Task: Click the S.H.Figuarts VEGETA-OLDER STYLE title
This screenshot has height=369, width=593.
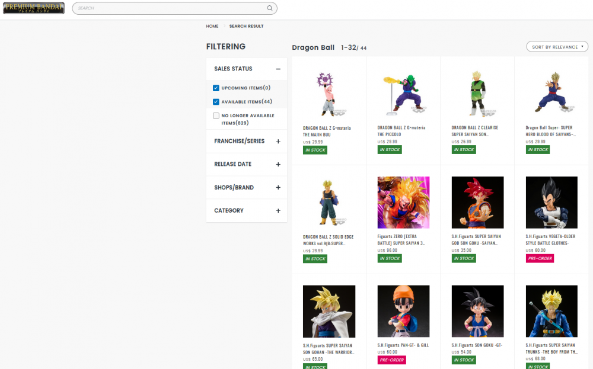Action: [x=550, y=240]
